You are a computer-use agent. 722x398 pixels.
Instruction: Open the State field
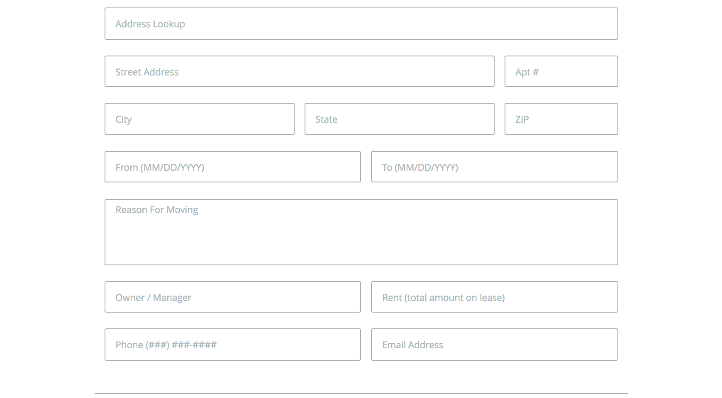(399, 119)
